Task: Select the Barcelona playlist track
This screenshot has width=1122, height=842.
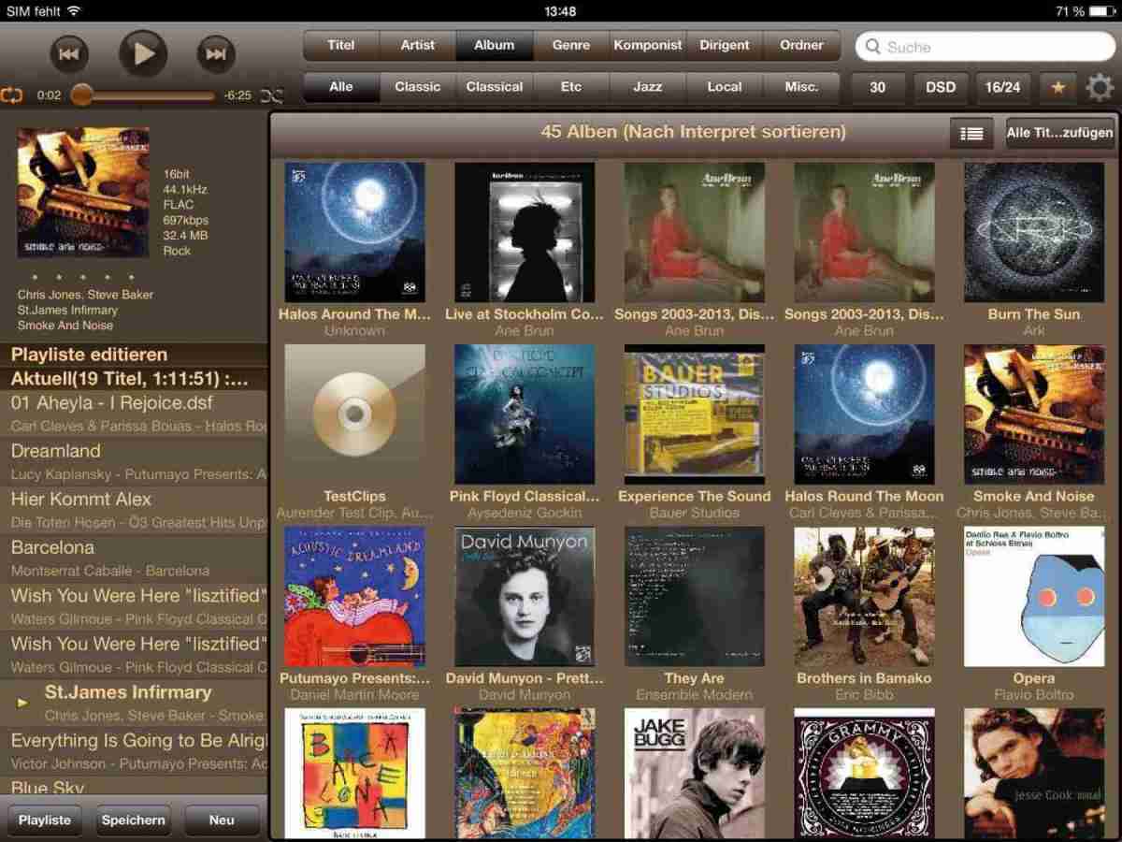Action: coord(134,559)
